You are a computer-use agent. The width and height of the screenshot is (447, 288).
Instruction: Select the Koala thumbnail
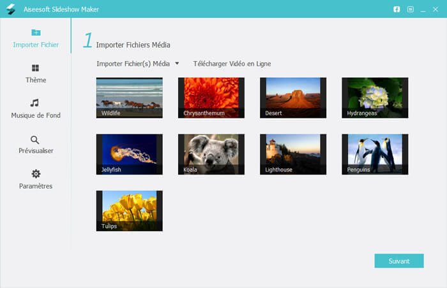click(211, 154)
